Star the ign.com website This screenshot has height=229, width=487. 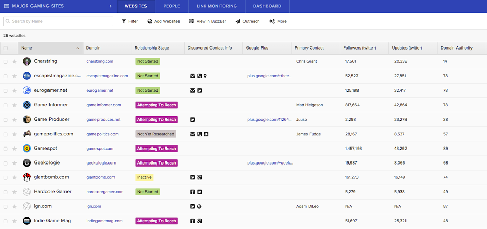point(14,207)
